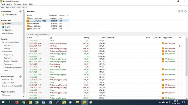Image resolution: width=188 pixels, height=105 pixels.
Task: Open Währungen in the sidebar
Action: [x=7, y=95]
